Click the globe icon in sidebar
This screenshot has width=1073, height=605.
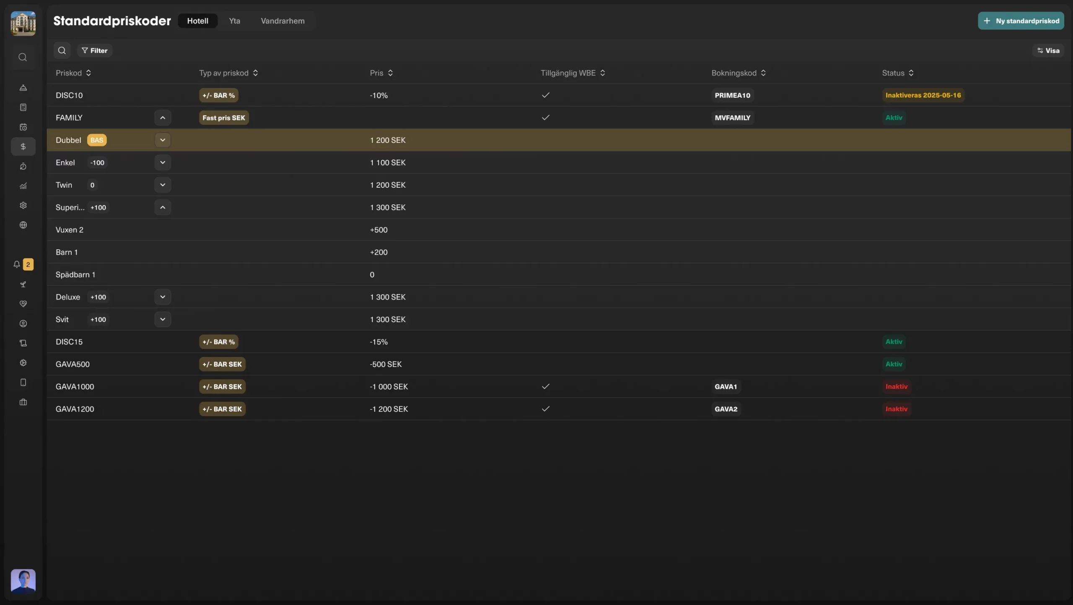23,225
